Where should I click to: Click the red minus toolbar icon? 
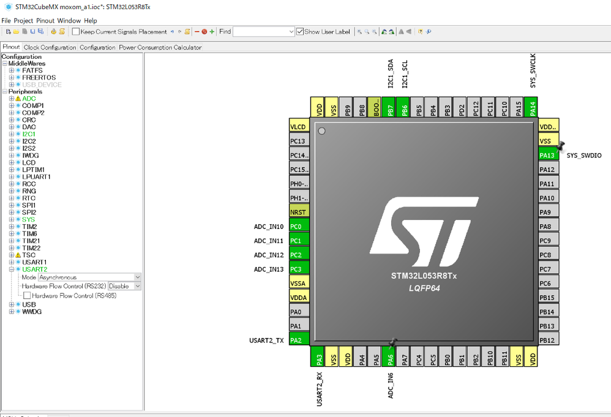click(x=197, y=32)
